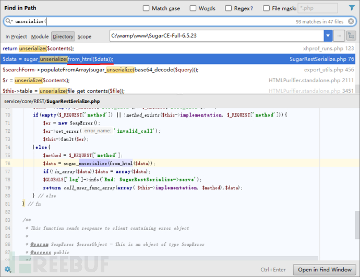This screenshot has width=360, height=277.
Task: Select the In Project scope tab
Action: tap(16, 36)
